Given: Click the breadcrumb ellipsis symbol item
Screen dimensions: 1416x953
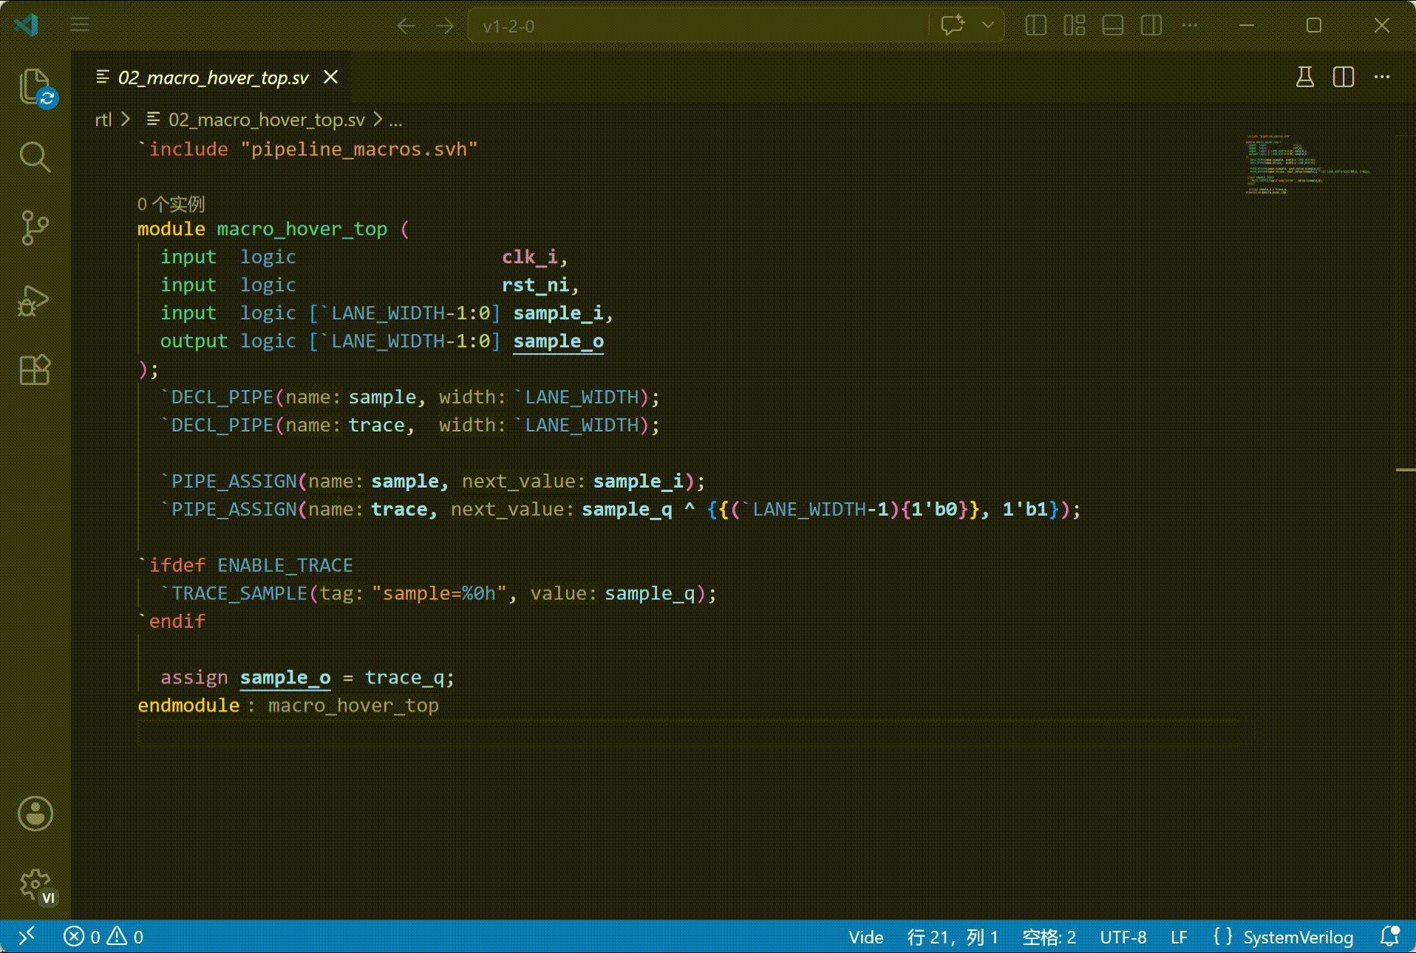Looking at the screenshot, I should click(x=396, y=120).
